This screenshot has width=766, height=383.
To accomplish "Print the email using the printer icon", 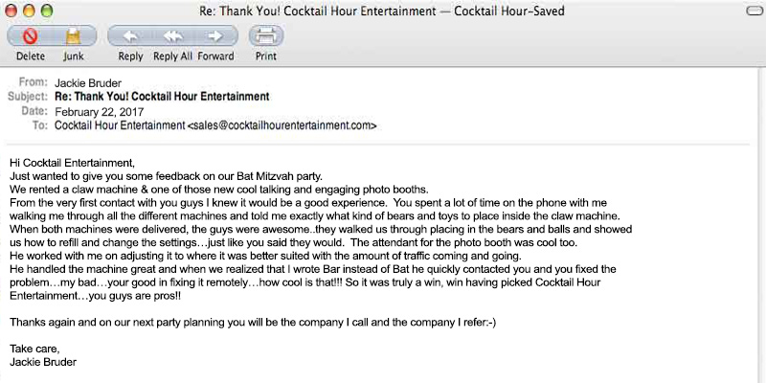I will click(x=265, y=36).
